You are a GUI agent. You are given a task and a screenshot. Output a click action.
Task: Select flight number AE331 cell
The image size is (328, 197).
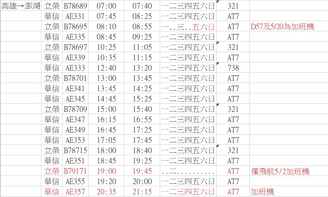pos(75,16)
